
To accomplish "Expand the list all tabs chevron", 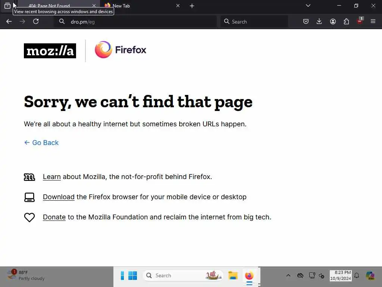I will (308, 6).
